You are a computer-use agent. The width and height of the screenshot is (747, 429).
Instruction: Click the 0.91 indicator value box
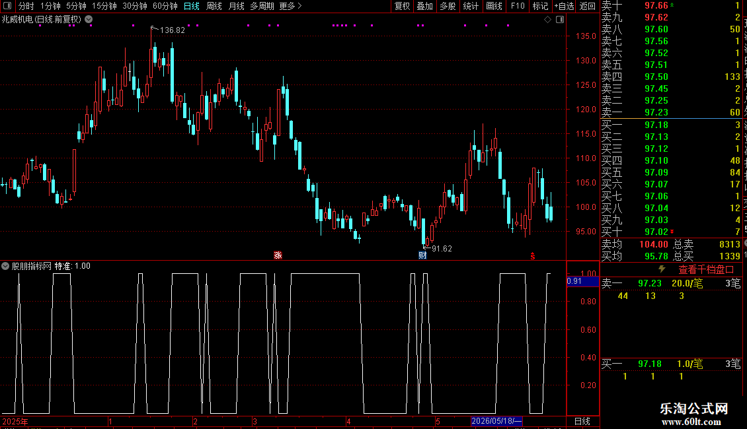click(582, 281)
